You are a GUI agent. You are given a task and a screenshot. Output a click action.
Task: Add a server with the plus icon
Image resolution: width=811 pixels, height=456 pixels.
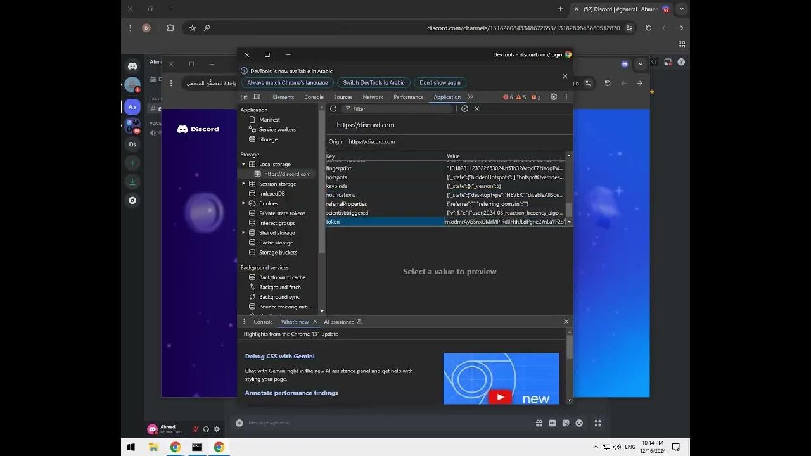tap(132, 163)
